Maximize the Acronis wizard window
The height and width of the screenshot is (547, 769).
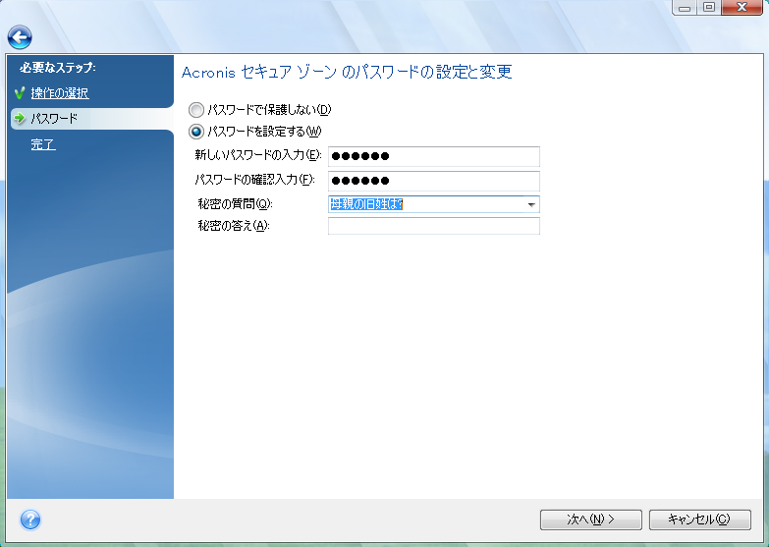pyautogui.click(x=709, y=8)
